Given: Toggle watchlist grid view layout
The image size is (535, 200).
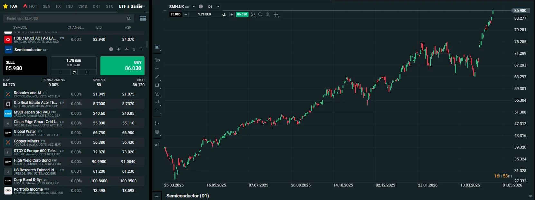Looking at the screenshot, I should [x=143, y=18].
